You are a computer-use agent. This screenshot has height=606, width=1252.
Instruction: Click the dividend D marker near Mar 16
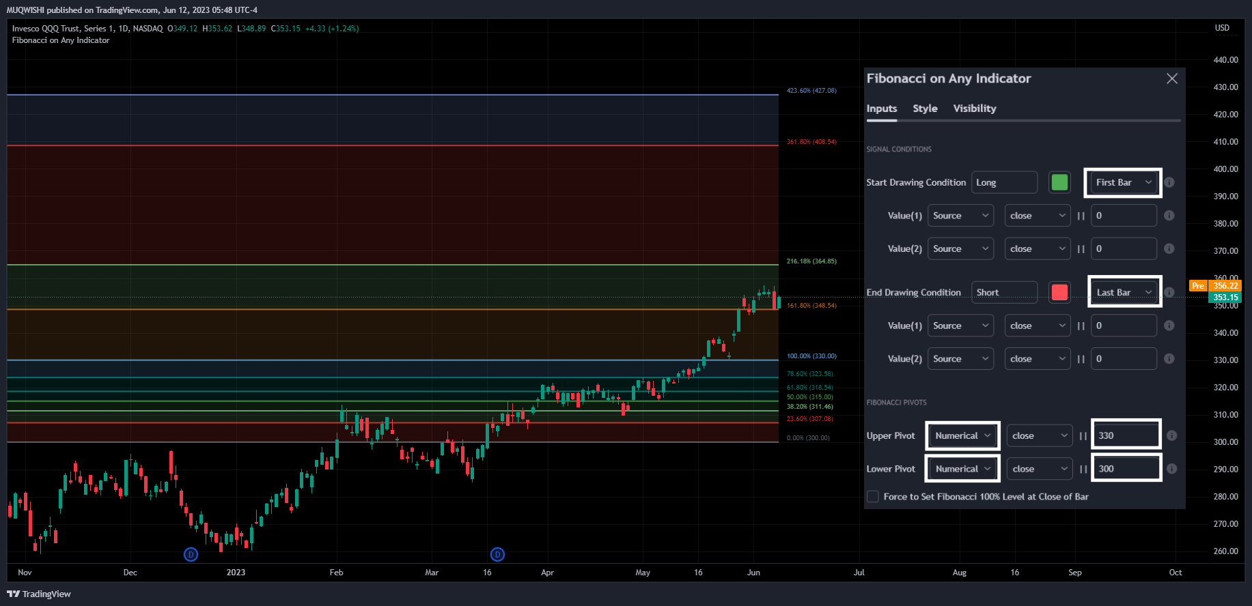pos(497,554)
